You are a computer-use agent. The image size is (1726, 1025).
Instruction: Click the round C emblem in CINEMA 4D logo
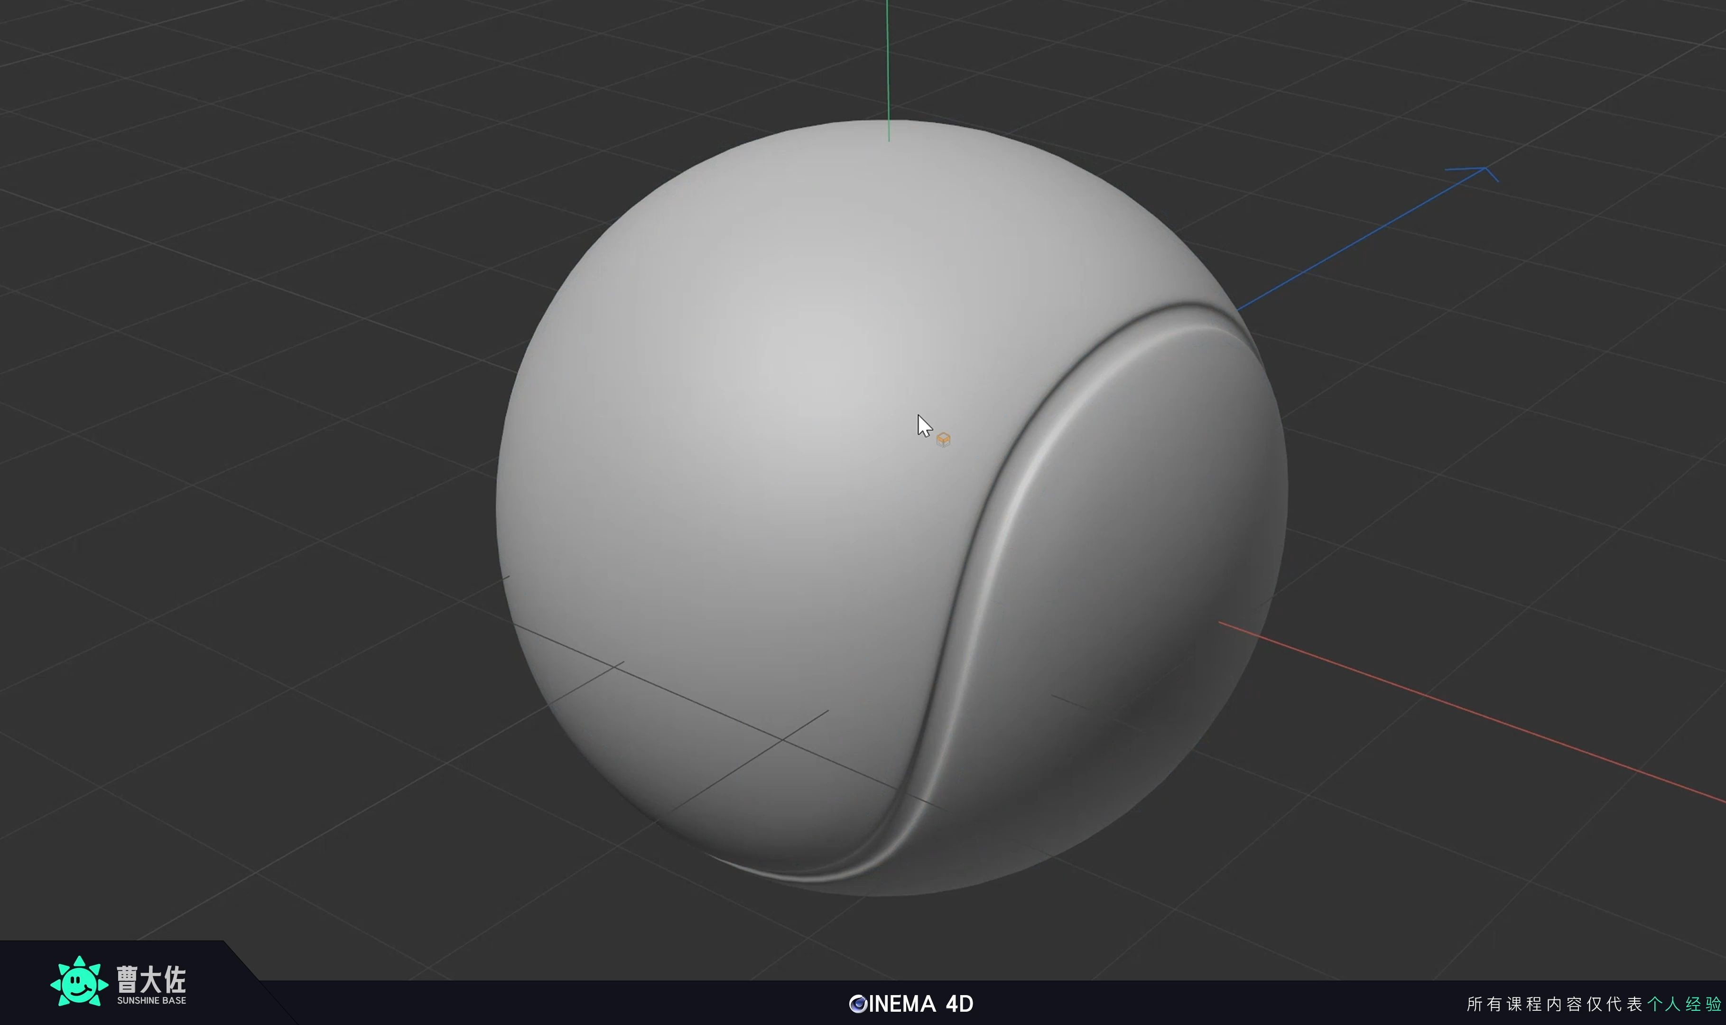(x=858, y=1004)
